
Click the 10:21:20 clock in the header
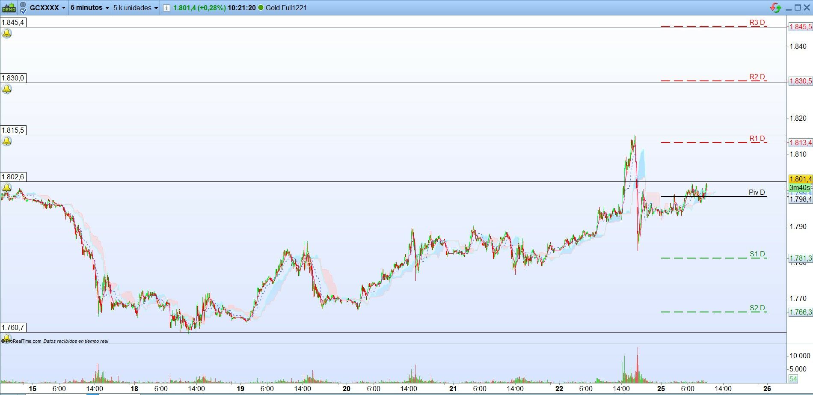tap(242, 8)
